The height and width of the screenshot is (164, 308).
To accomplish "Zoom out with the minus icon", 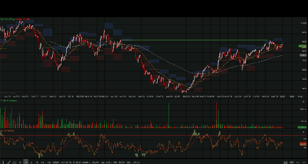I will [x=298, y=162].
